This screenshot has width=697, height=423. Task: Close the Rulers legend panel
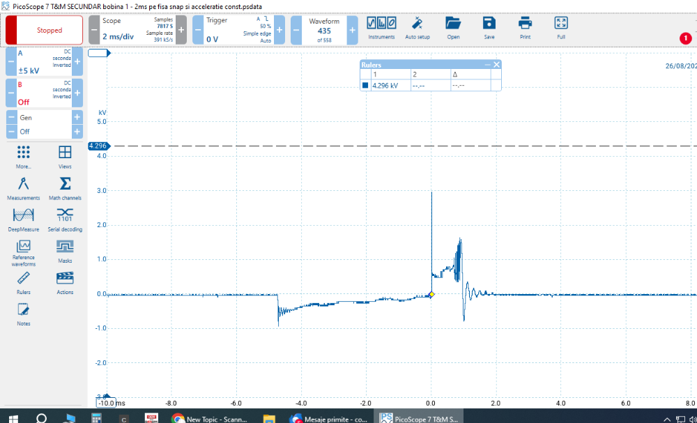pyautogui.click(x=497, y=65)
